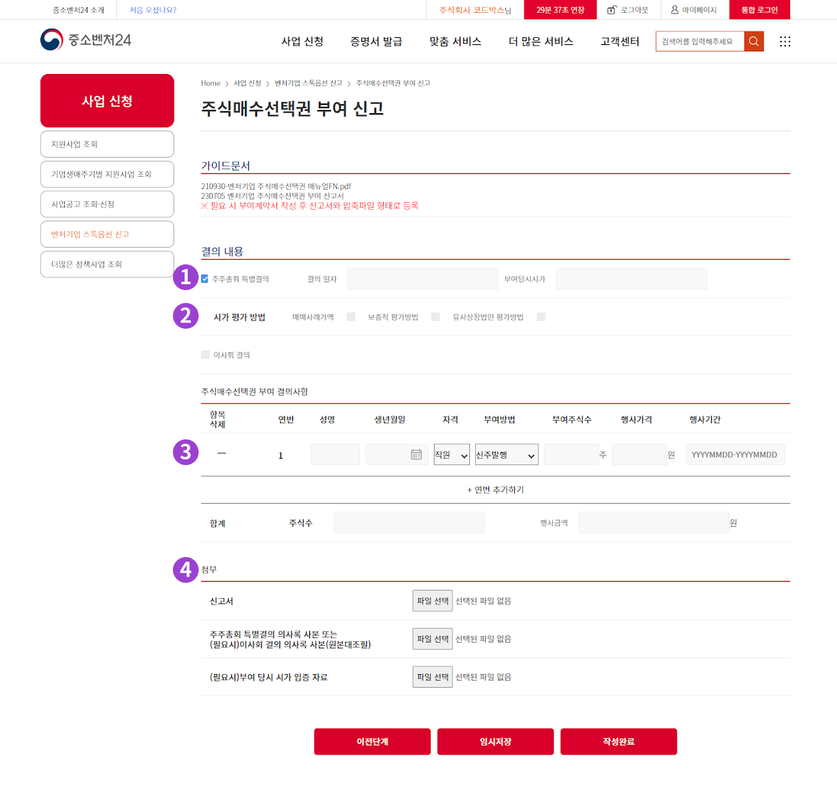Click the 작성완료 button
The height and width of the screenshot is (788, 837).
[x=618, y=742]
